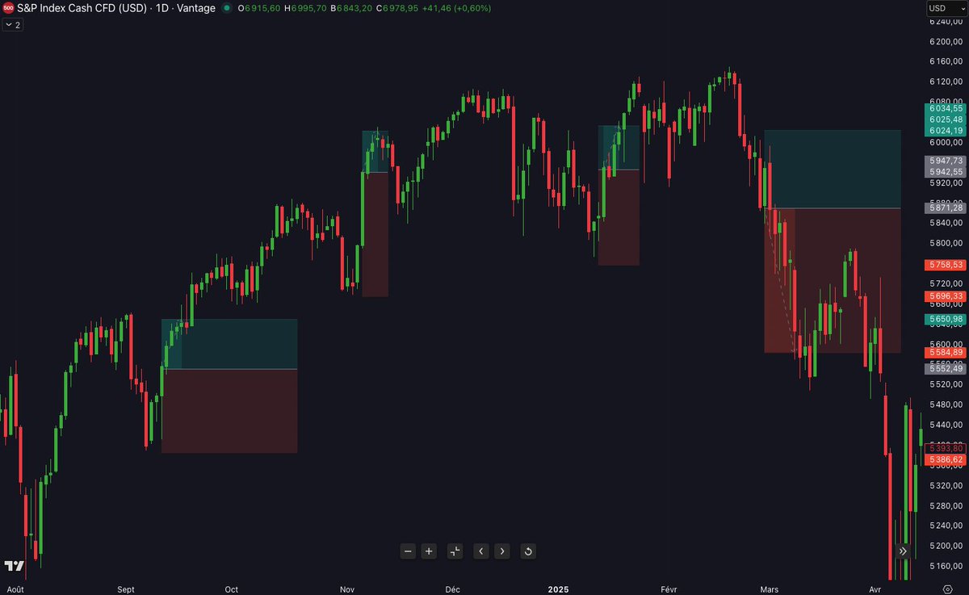
Task: Select the November long position drawing
Action: [x=375, y=213]
